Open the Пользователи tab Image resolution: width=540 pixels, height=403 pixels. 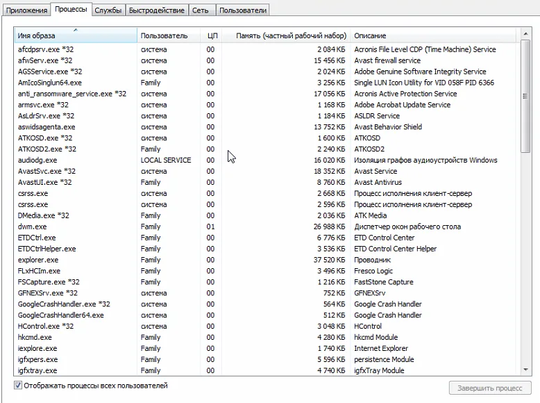coord(243,10)
